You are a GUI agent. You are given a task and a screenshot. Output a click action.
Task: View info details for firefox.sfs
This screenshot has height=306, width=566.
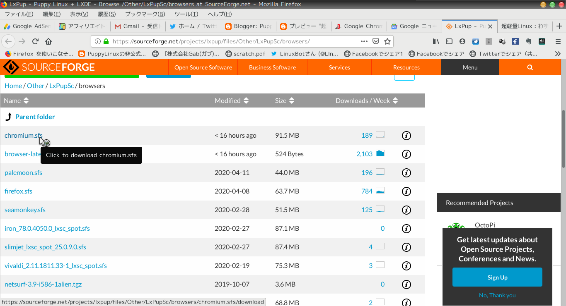point(406,191)
